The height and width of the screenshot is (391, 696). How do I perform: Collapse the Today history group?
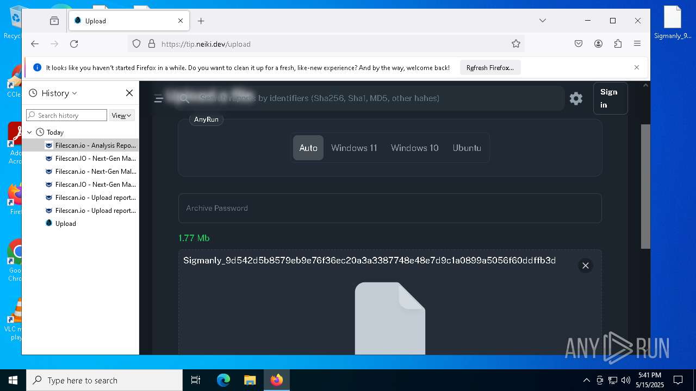click(x=30, y=132)
